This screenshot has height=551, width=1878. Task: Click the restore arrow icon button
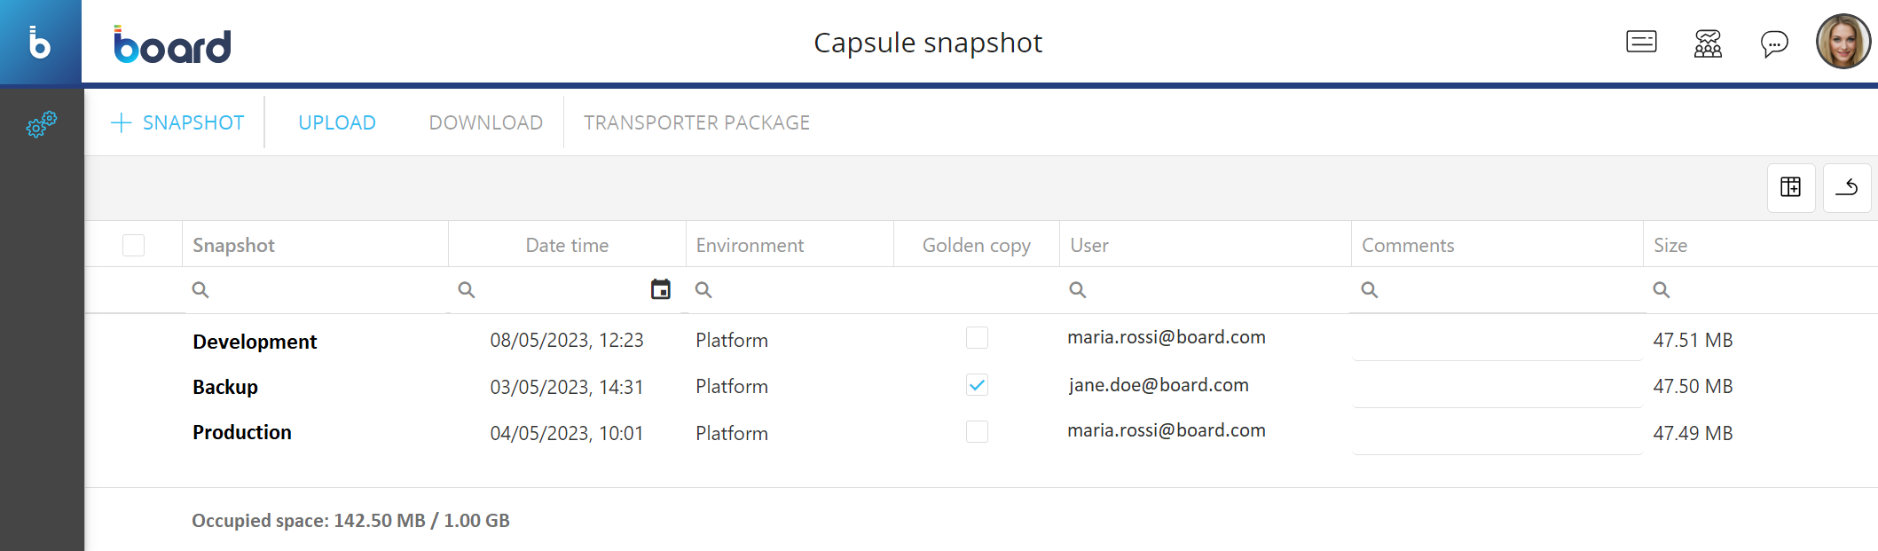click(1846, 187)
